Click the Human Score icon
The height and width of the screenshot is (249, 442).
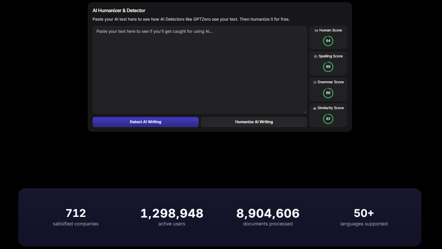[x=316, y=30]
